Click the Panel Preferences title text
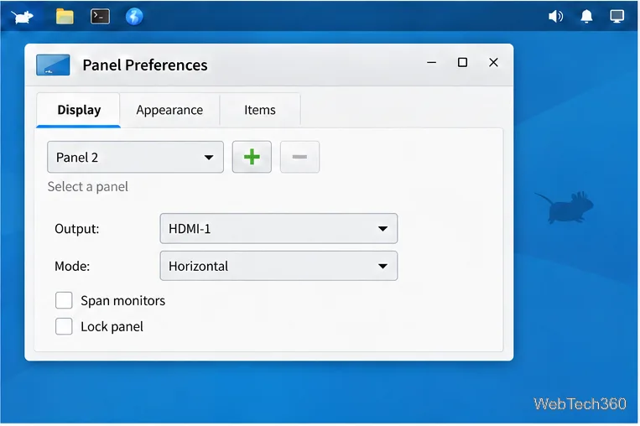This screenshot has width=640, height=426. (x=145, y=65)
